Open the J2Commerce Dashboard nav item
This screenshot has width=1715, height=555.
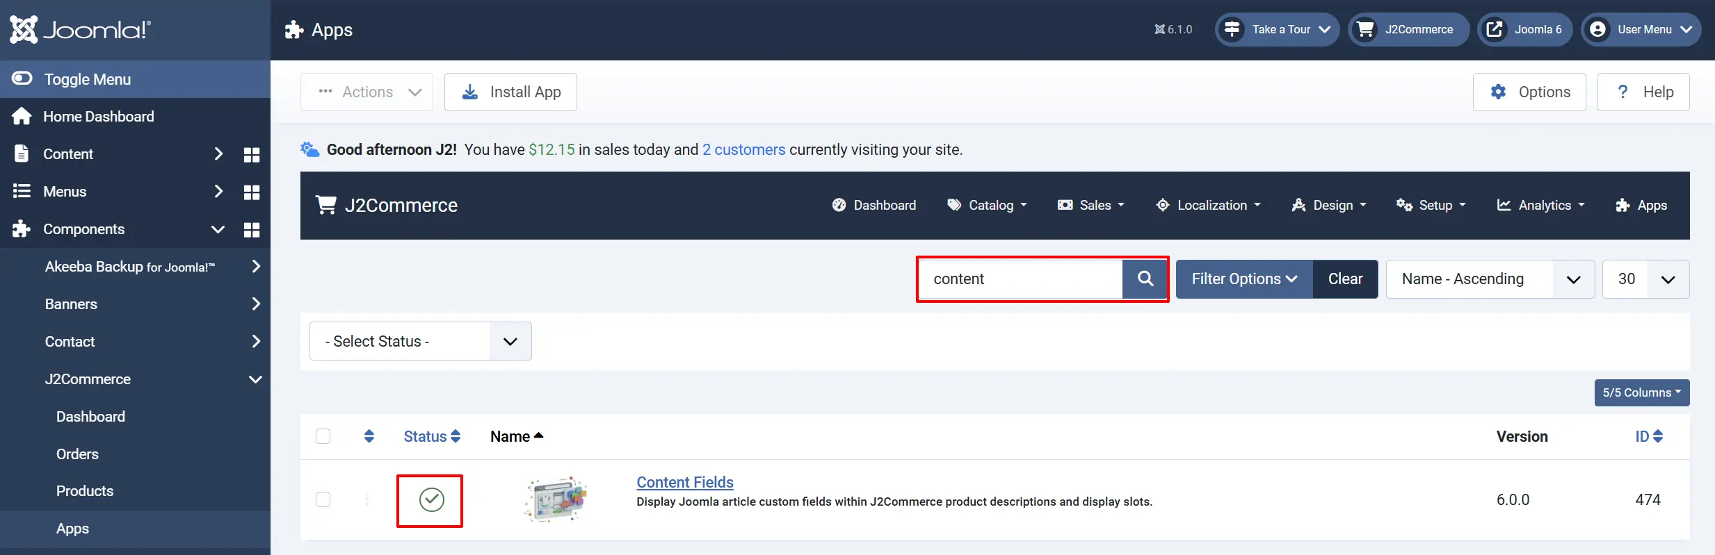[x=874, y=205]
